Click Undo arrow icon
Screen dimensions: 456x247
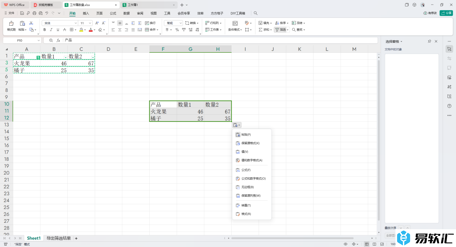(x=47, y=13)
